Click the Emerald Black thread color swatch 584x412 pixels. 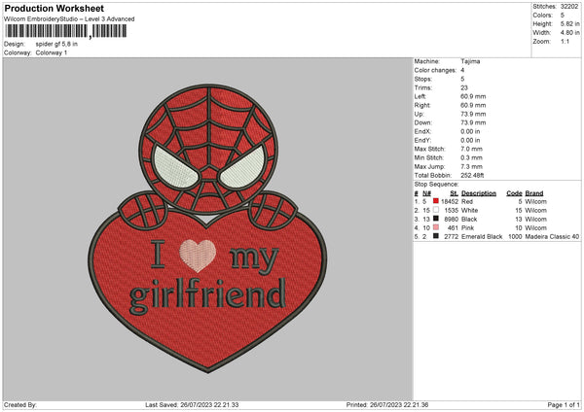[436, 236]
